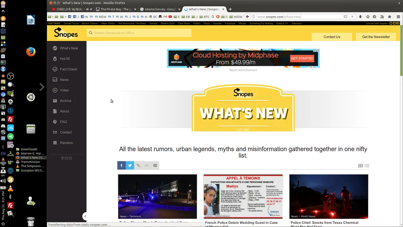This screenshot has width=403, height=227.
Task: Focus the Search Keywords or URLs field
Action: (139, 33)
